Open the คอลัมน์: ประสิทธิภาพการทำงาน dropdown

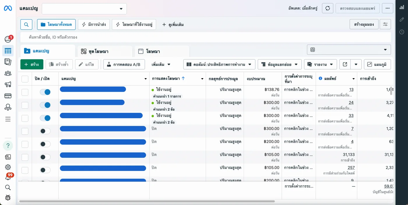[x=219, y=64]
